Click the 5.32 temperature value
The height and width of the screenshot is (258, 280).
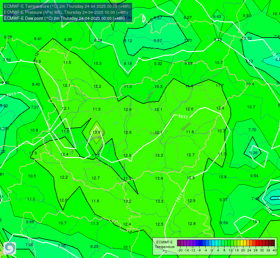coord(4,106)
